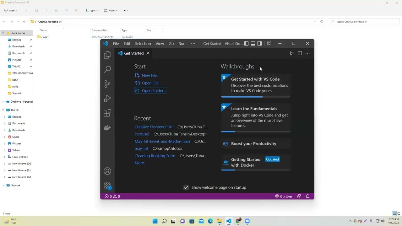The height and width of the screenshot is (226, 402).
Task: Open Get Started with VS Code walkthrough
Action: [x=256, y=85]
